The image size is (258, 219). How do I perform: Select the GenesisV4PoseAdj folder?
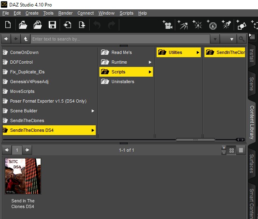[x=49, y=82]
